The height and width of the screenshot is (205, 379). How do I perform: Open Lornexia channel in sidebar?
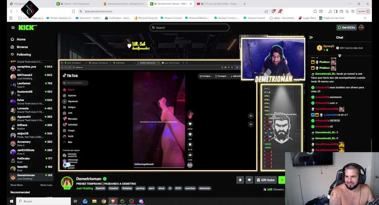click(31, 110)
